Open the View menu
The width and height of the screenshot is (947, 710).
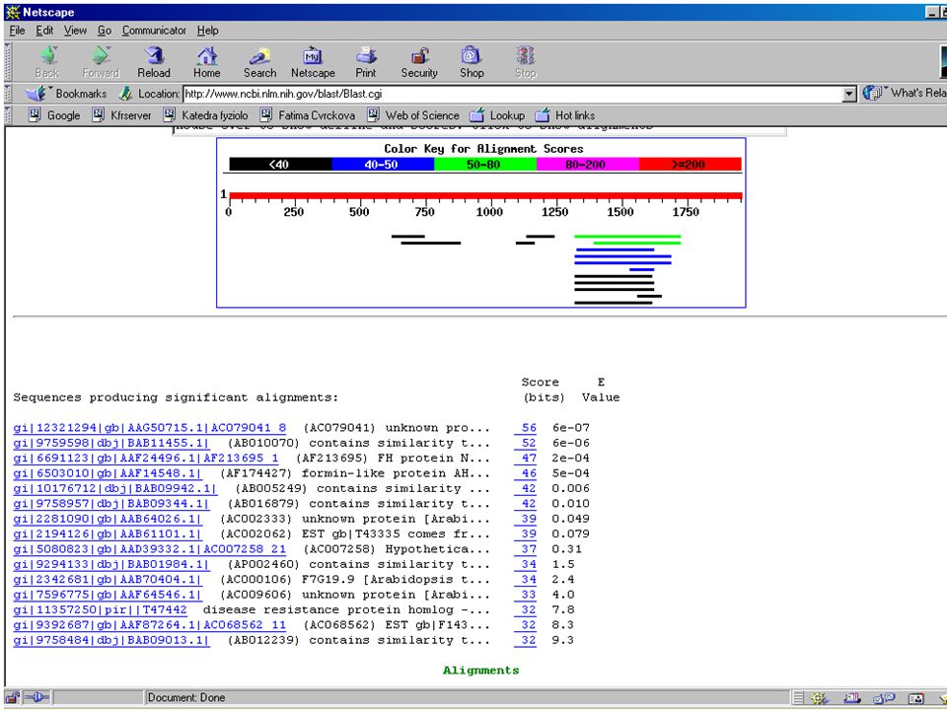tap(76, 31)
